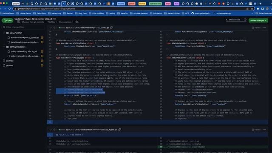Open apis/v1alpha1/adminnetworkpolicy_types.go header link
Screen dimensions: 272x153
click(x=88, y=28)
